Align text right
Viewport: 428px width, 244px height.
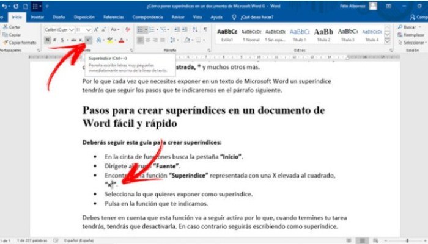point(155,40)
